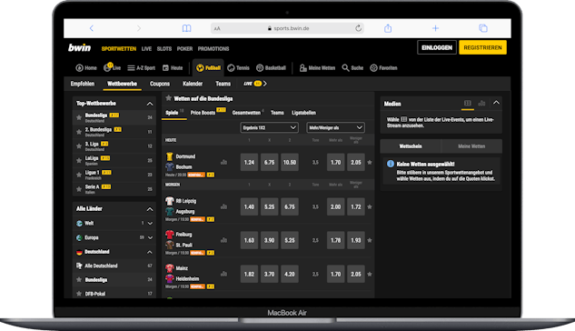The image size is (575, 331).
Task: Show statistics for Mainz vs Heidenheim
Action: tap(223, 274)
